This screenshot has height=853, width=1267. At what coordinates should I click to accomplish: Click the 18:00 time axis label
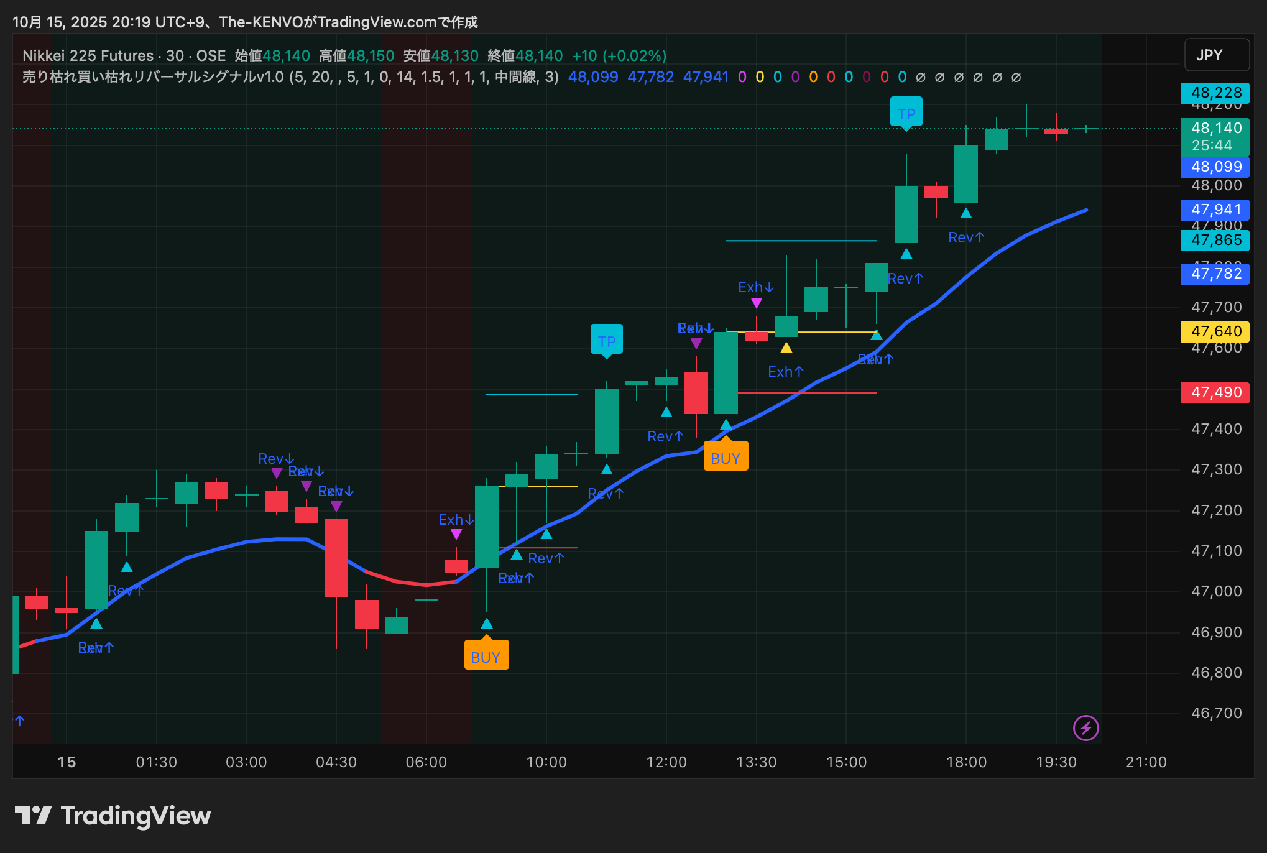pyautogui.click(x=965, y=762)
